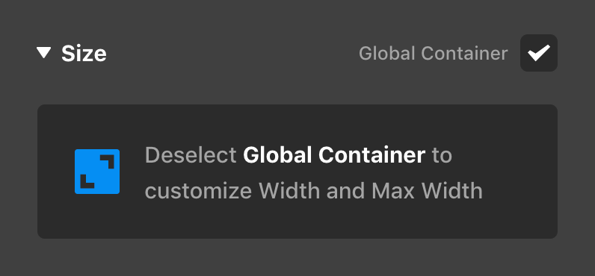595x276 pixels.
Task: Click bold Global Container in the hint
Action: point(334,155)
